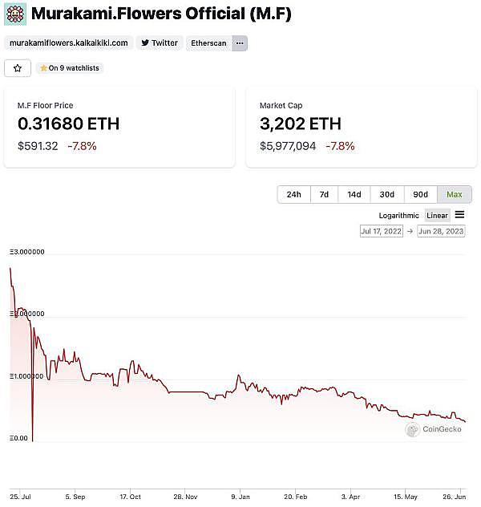Switch chart scale to Logarithmic
The height and width of the screenshot is (507, 481).
pos(398,216)
